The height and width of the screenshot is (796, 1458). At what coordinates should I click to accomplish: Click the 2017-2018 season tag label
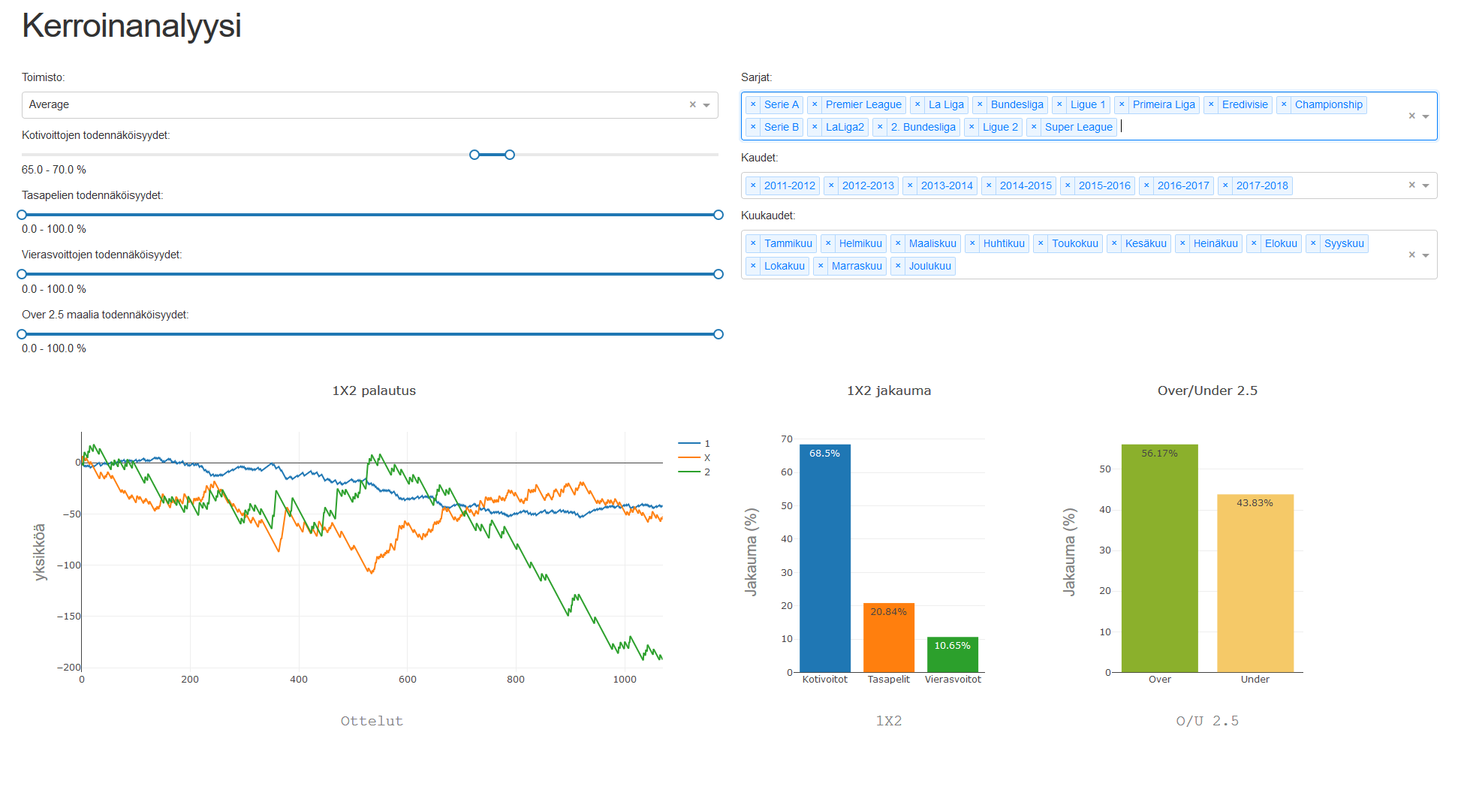tap(1261, 185)
